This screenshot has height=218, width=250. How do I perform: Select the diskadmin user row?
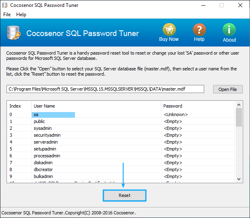coord(121,163)
